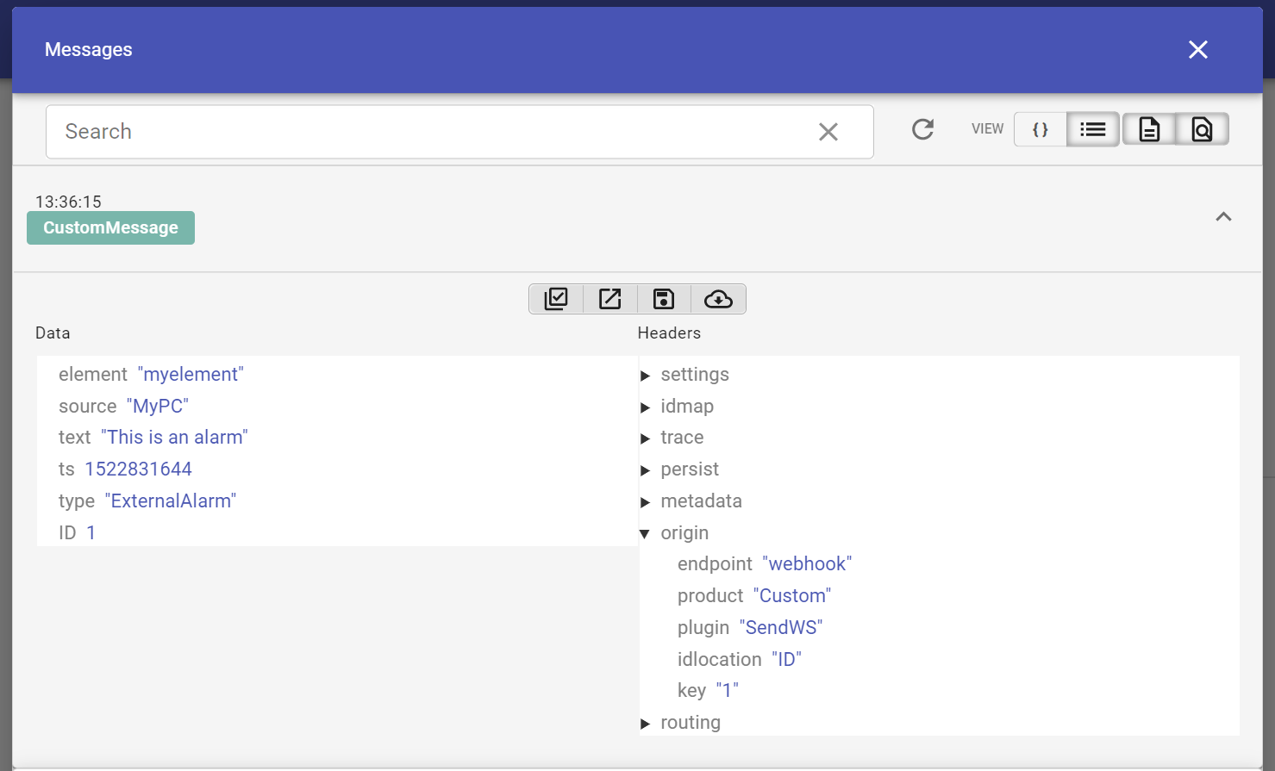The height and width of the screenshot is (771, 1275).
Task: Click the save floppy disk icon
Action: (x=663, y=299)
